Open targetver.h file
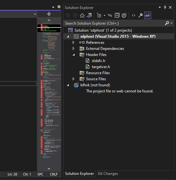This screenshot has width=176, height=180. coord(101,67)
